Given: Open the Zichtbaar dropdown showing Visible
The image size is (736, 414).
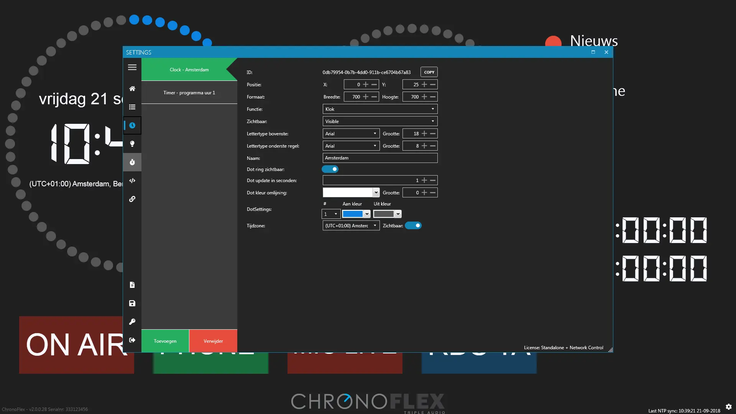Looking at the screenshot, I should tap(380, 121).
